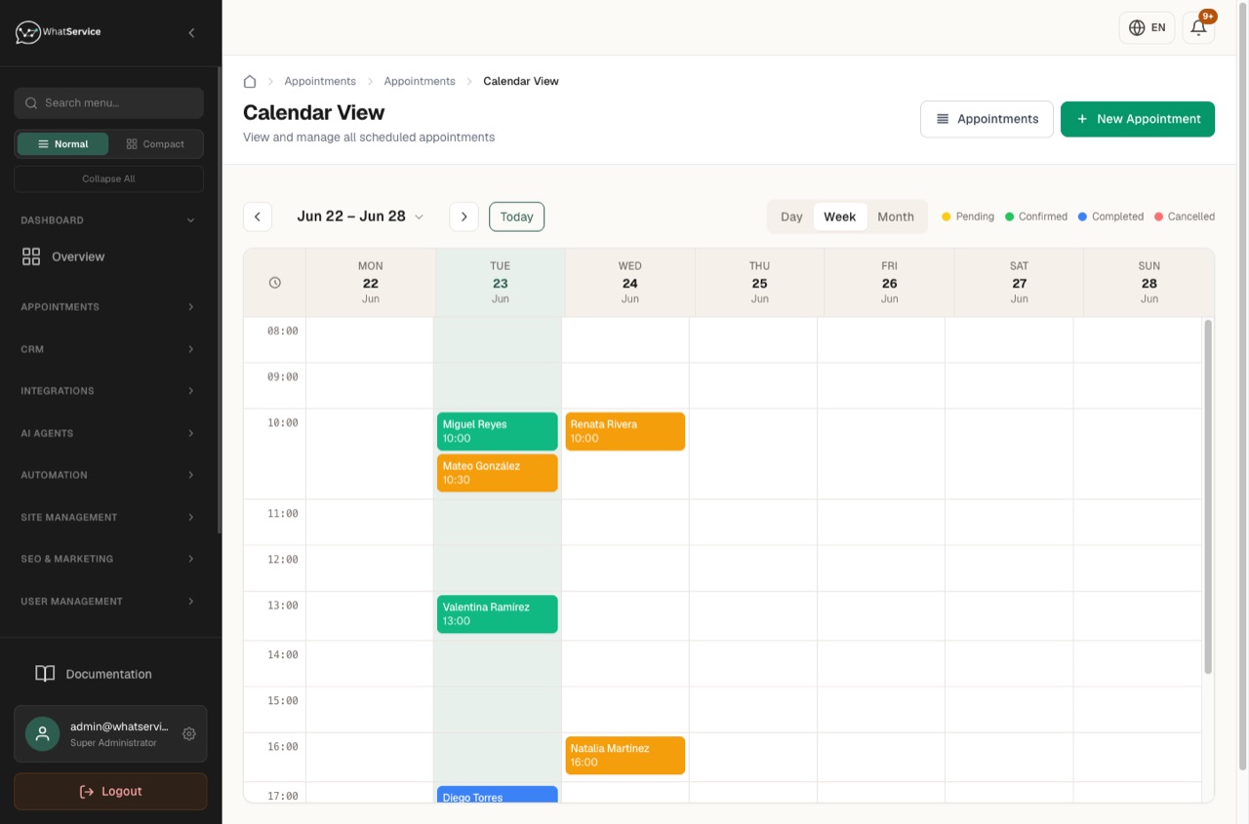Select the Day calendar view
The height and width of the screenshot is (824, 1249).
click(x=791, y=216)
